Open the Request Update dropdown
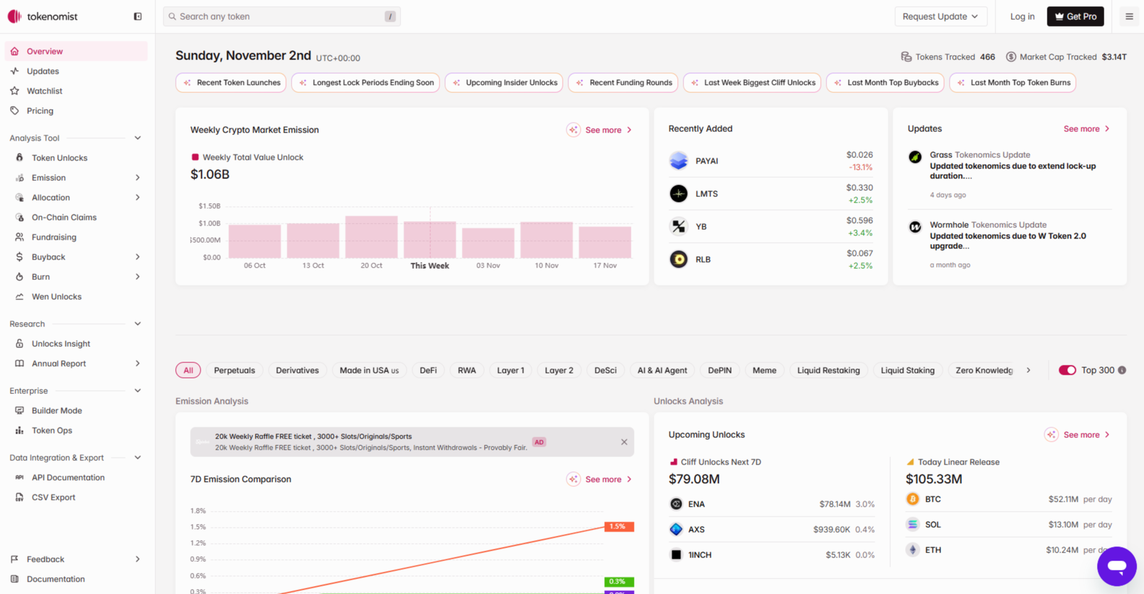 pyautogui.click(x=940, y=17)
